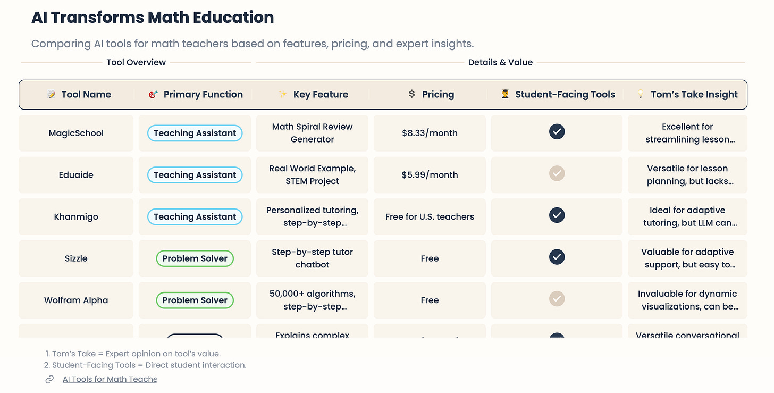This screenshot has height=393, width=774.
Task: Click the lightbulb icon beside Tom's Take Insight
Action: point(641,95)
